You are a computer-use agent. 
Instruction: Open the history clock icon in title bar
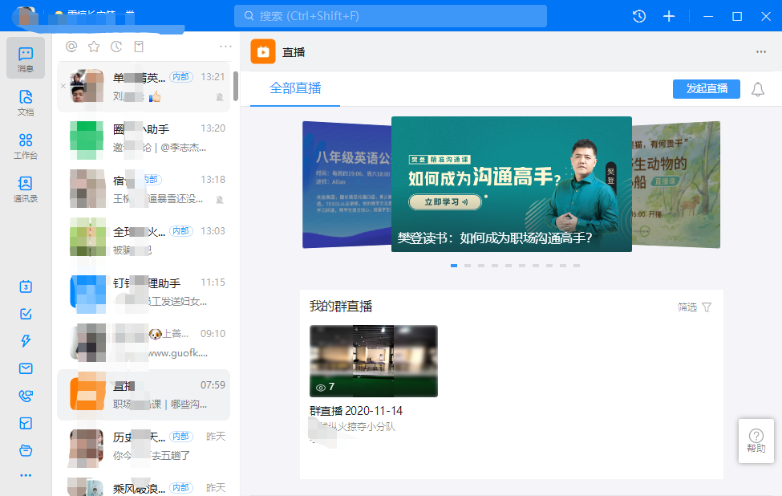[x=639, y=16]
